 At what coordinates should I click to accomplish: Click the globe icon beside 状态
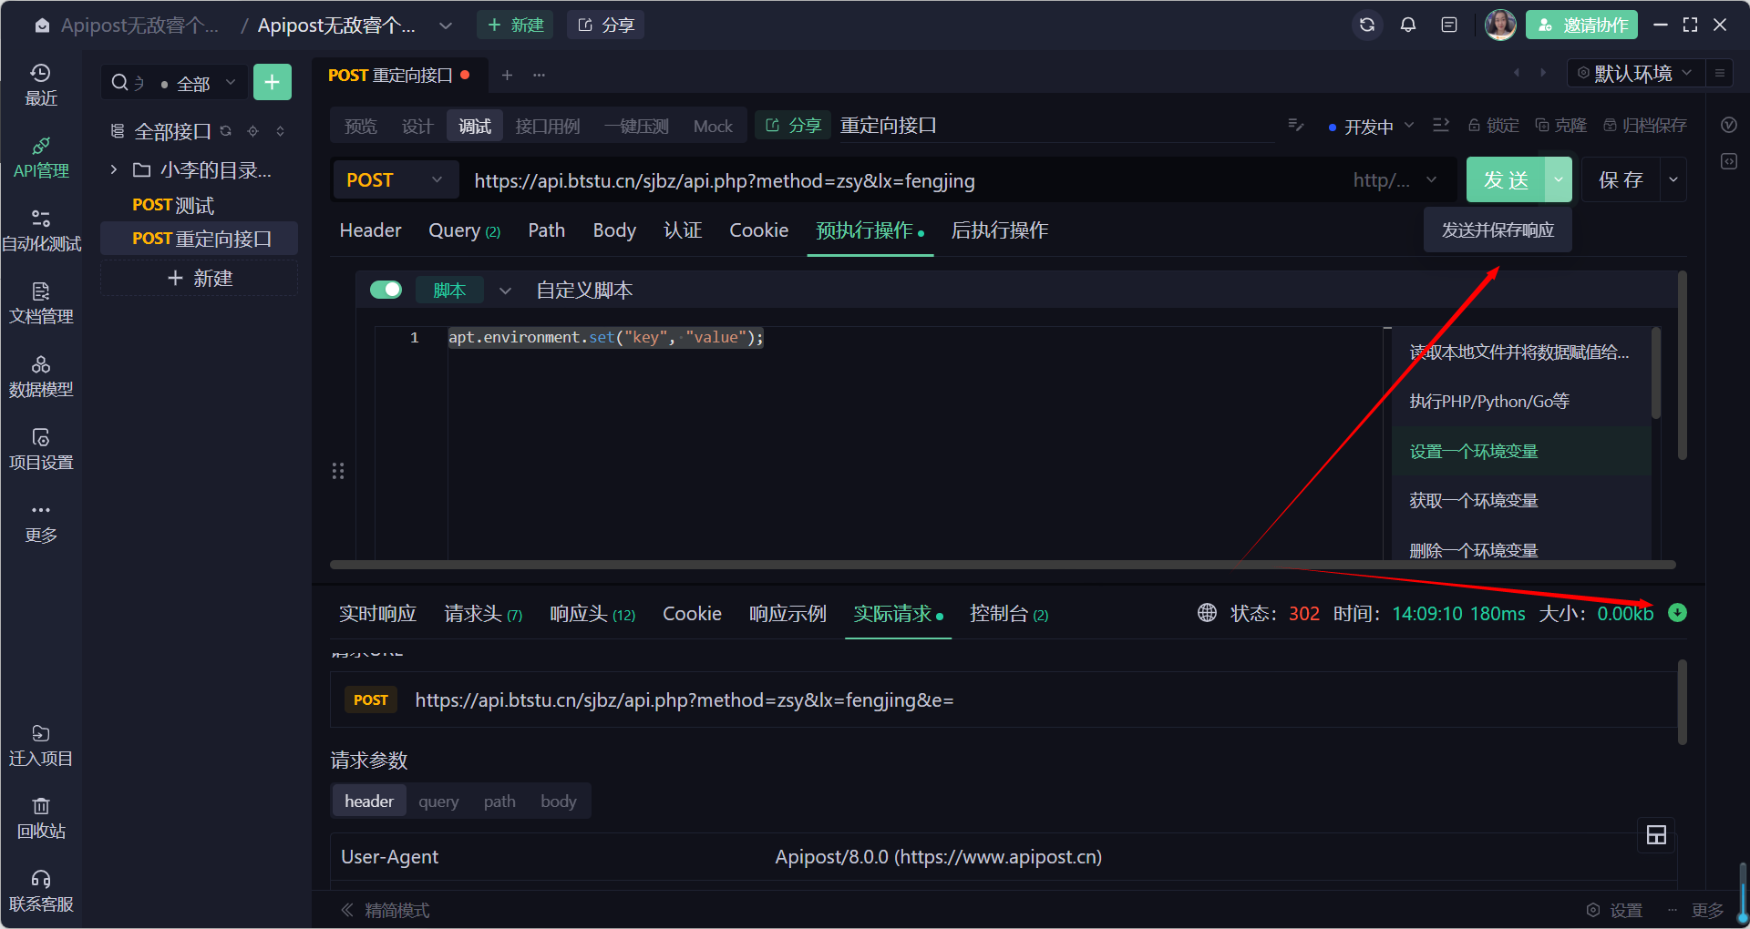click(x=1207, y=613)
